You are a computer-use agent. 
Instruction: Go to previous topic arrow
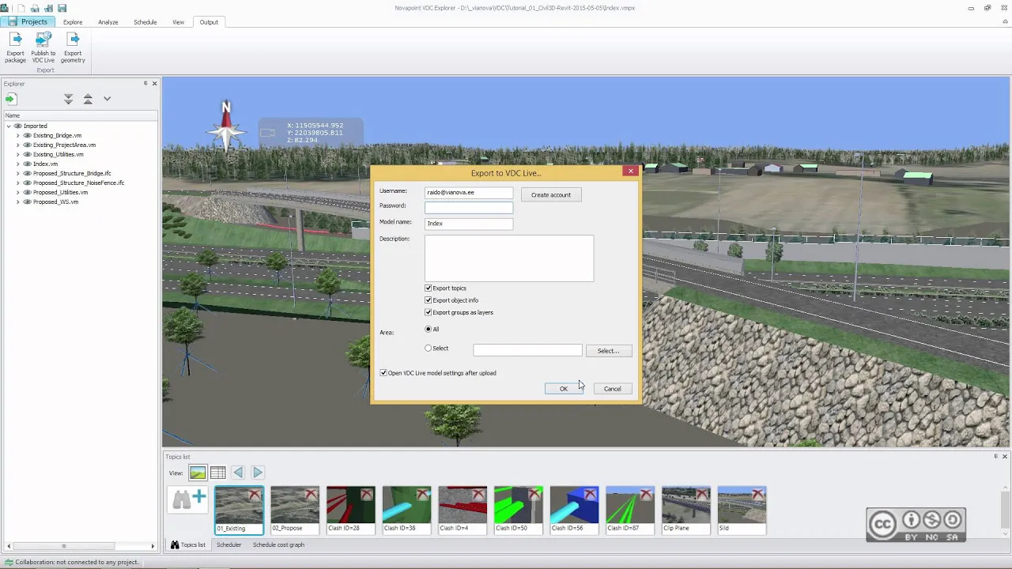(238, 473)
